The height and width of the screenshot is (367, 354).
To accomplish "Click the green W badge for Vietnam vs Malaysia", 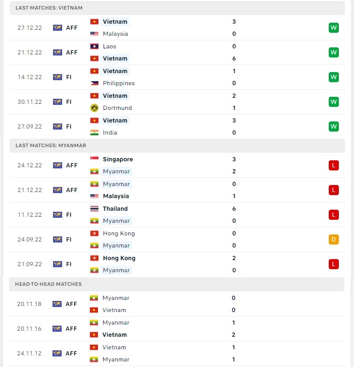I will 334,28.
